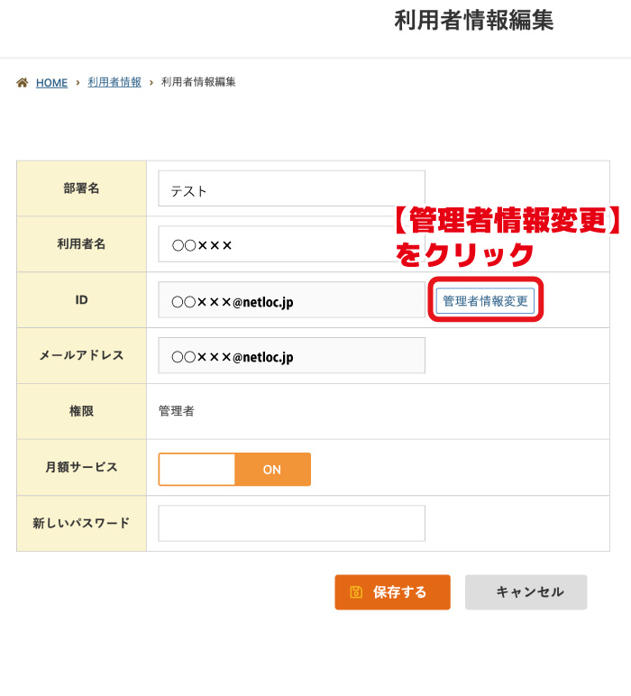This screenshot has height=696, width=631.
Task: Go to the 利用者情報 breadcrumb link
Action: pyautogui.click(x=114, y=82)
